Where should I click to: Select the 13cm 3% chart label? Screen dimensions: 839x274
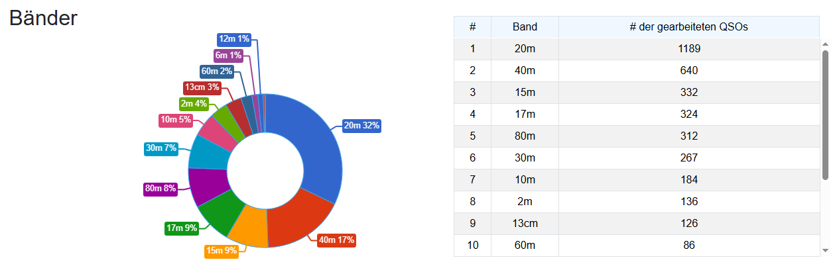pos(202,87)
